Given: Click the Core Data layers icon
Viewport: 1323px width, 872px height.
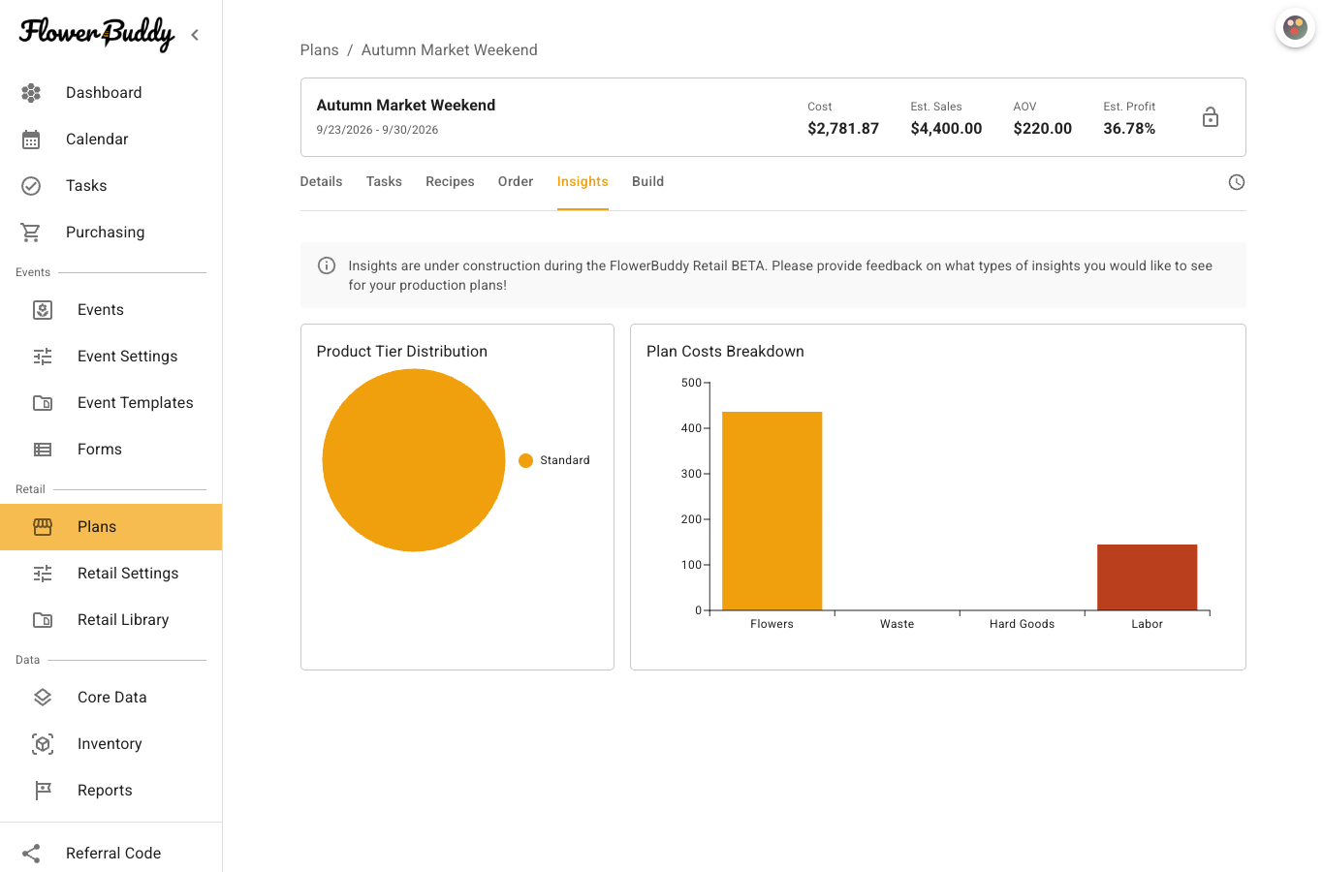Looking at the screenshot, I should tap(43, 698).
